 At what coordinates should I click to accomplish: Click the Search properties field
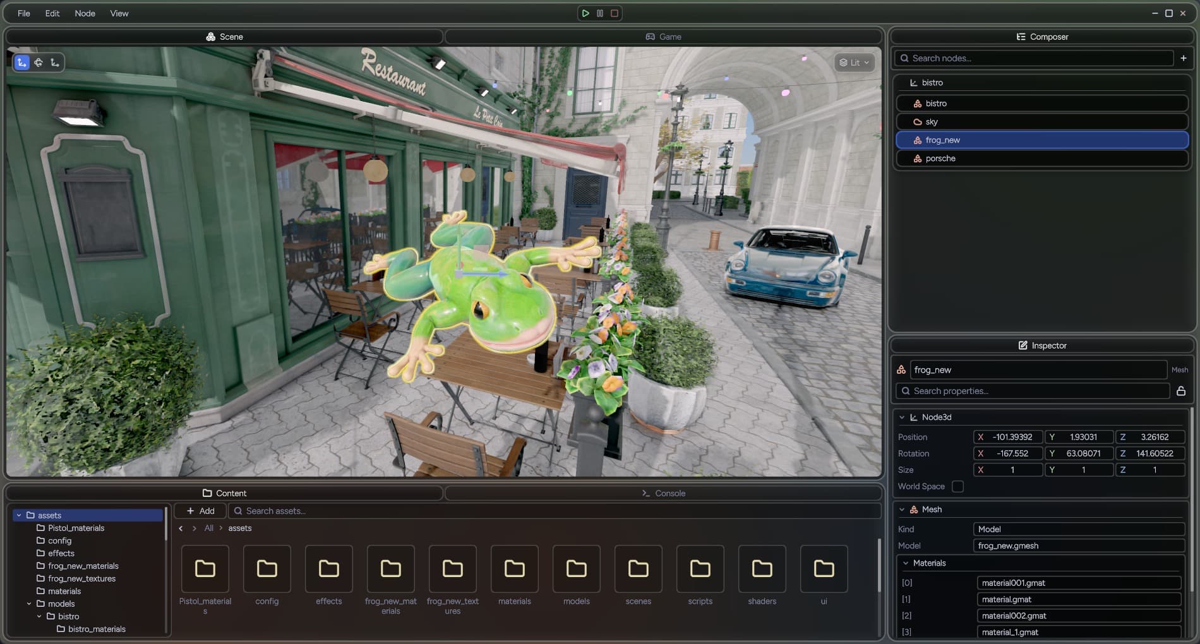click(1033, 391)
